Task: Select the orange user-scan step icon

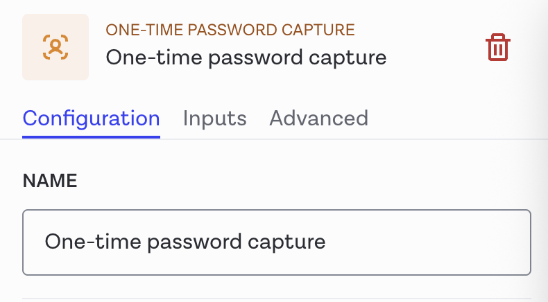Action: pyautogui.click(x=55, y=47)
